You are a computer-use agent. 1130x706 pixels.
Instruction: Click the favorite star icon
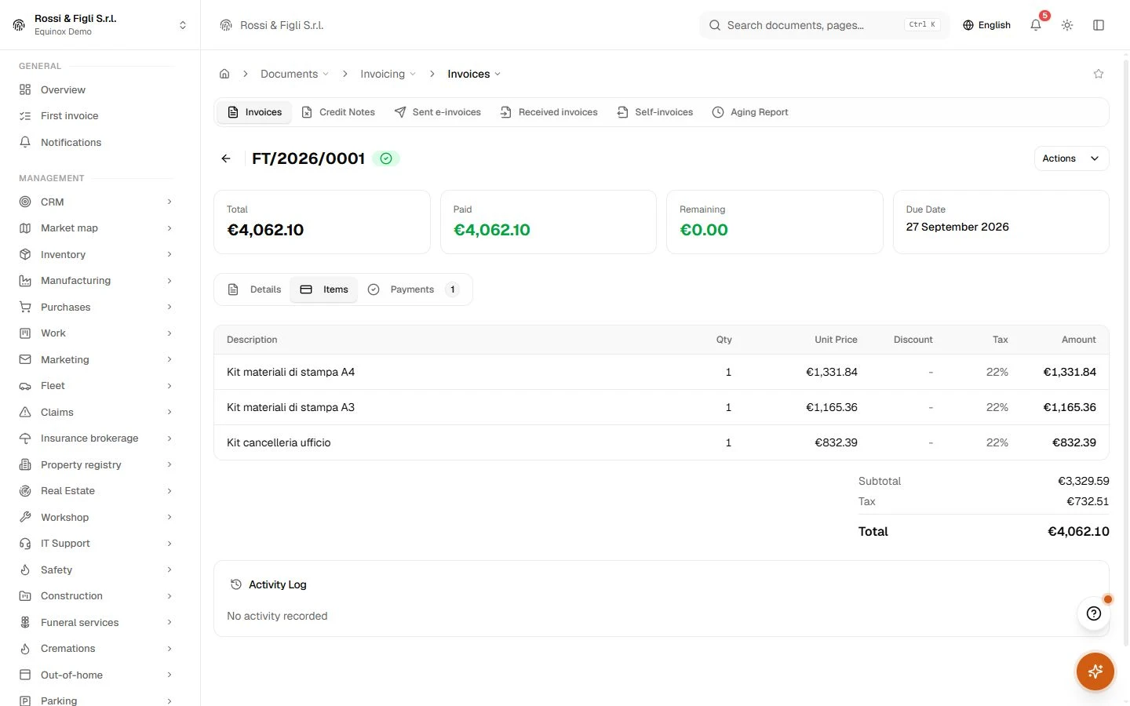(1099, 74)
